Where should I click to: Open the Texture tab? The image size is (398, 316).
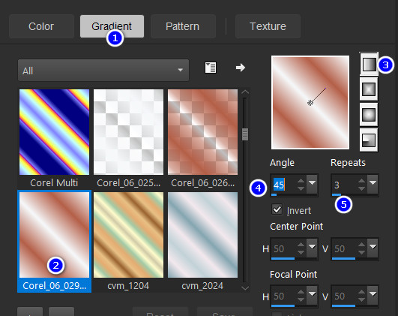click(x=268, y=26)
